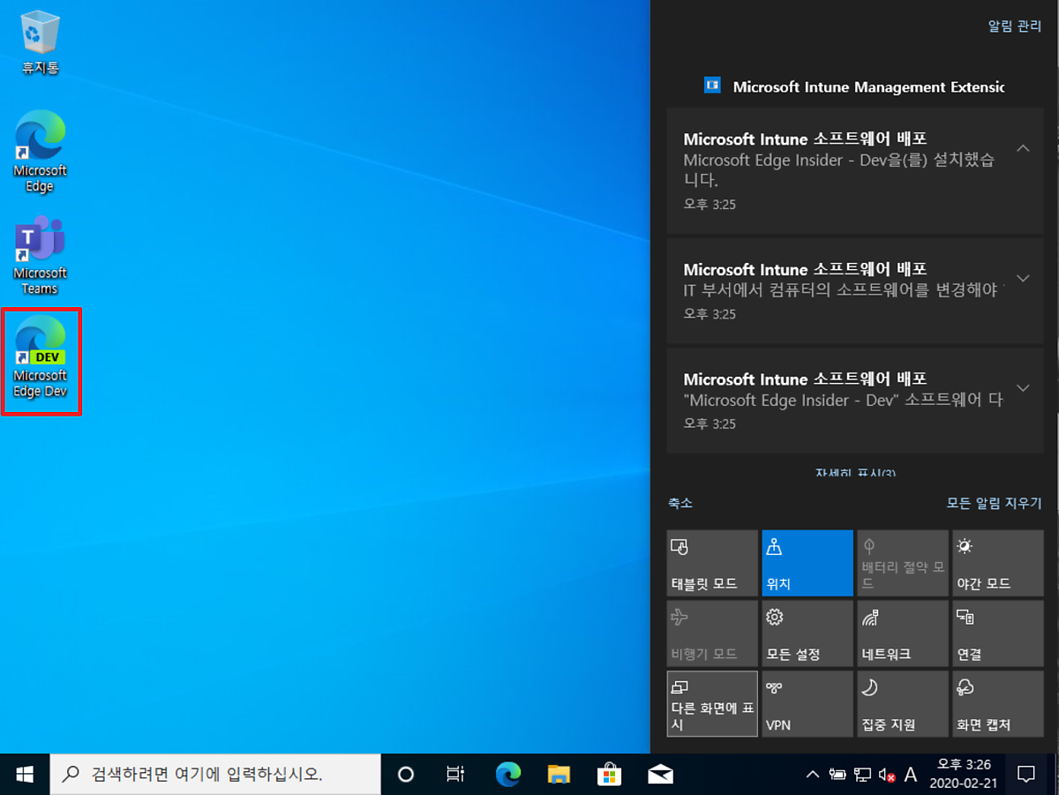Toggle the VPN quick action tile
The width and height of the screenshot is (1059, 795).
[x=807, y=704]
